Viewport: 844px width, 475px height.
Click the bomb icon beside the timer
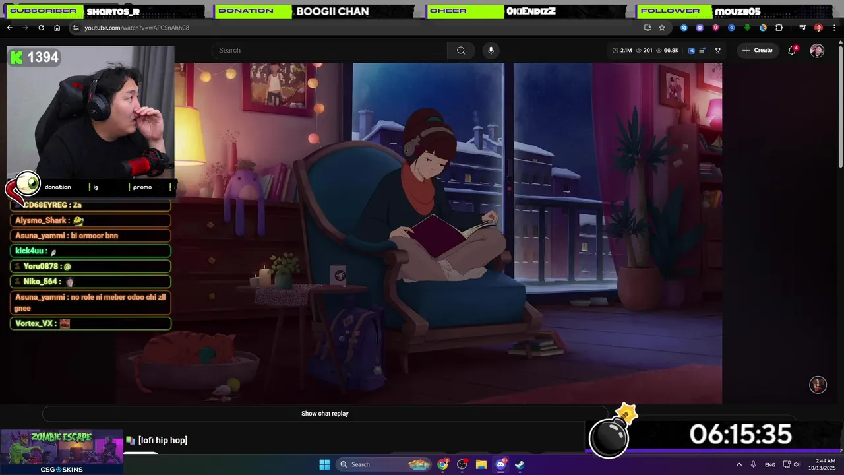point(613,431)
